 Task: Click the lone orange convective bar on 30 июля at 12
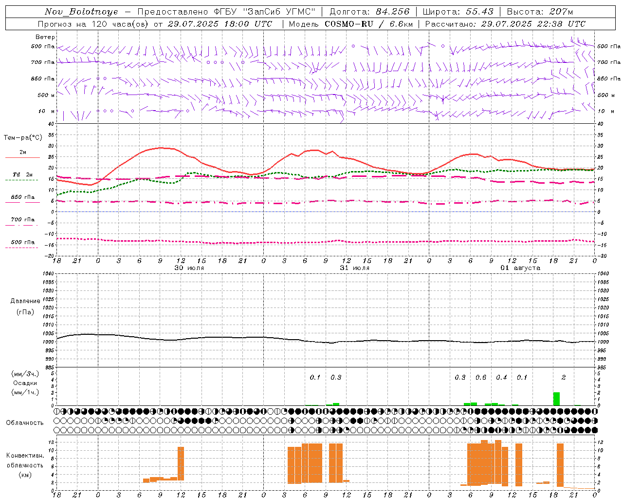pos(181,463)
